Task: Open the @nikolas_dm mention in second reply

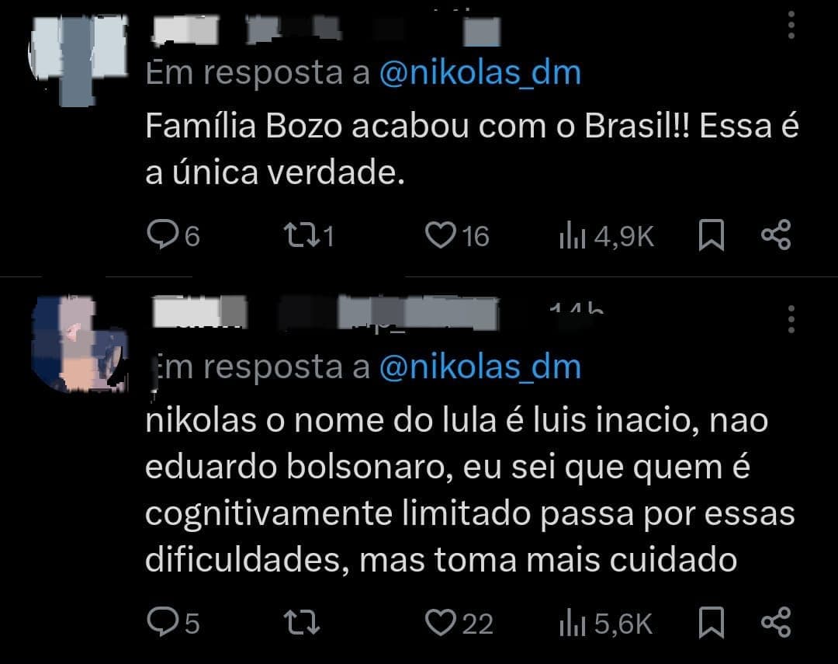Action: (480, 365)
